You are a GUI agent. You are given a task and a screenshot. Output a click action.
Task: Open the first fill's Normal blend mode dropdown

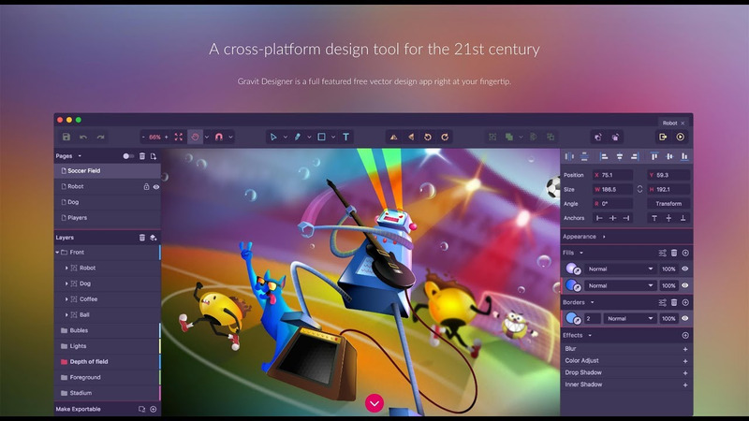click(620, 269)
